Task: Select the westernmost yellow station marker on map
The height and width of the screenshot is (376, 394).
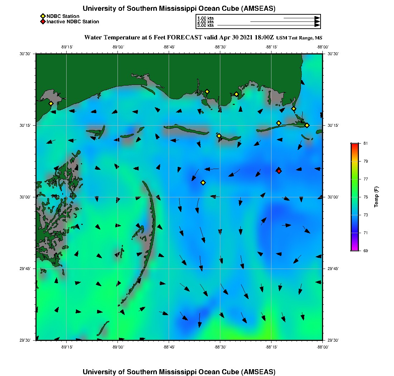Action: 51,103
